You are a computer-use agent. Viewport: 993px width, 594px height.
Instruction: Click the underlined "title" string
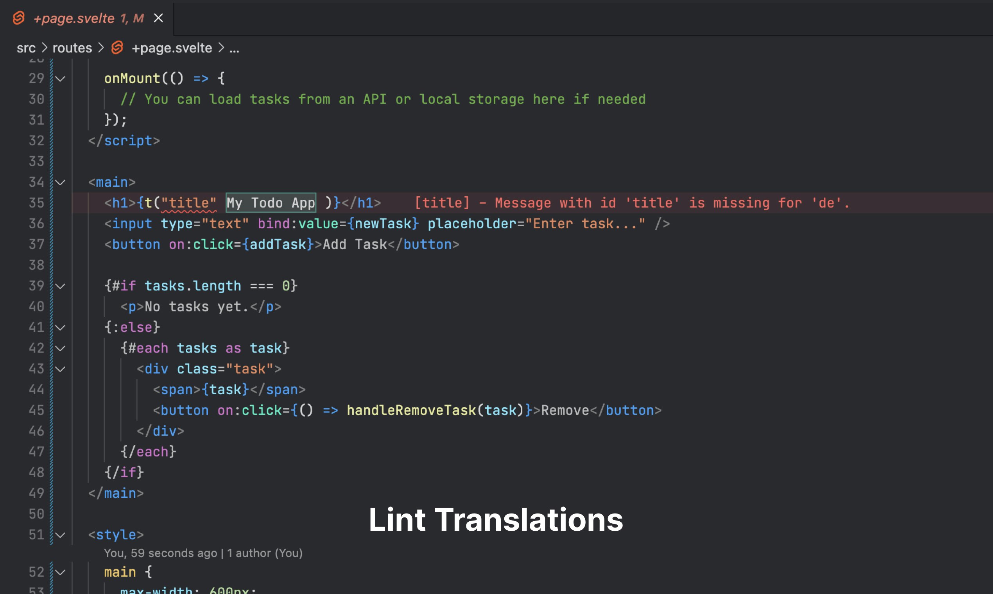tap(188, 203)
